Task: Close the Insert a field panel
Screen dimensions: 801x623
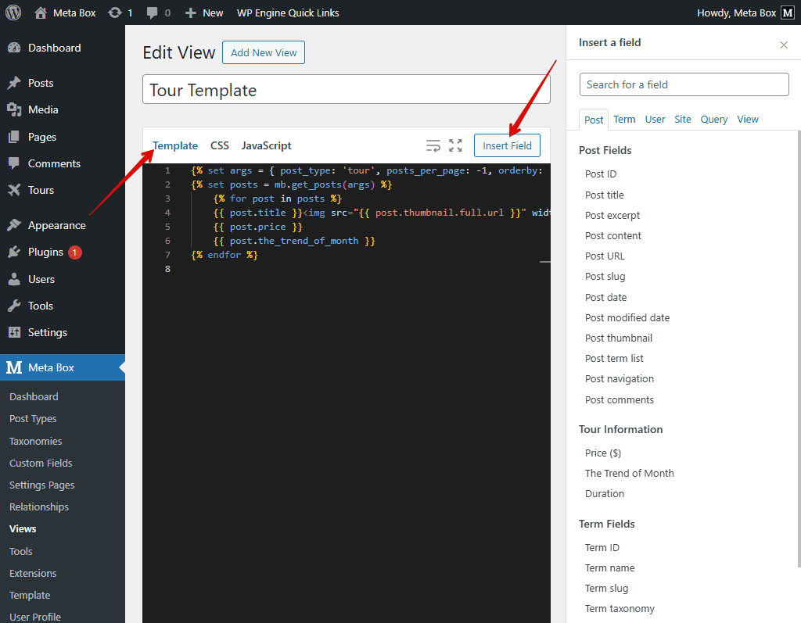Action: [x=784, y=45]
